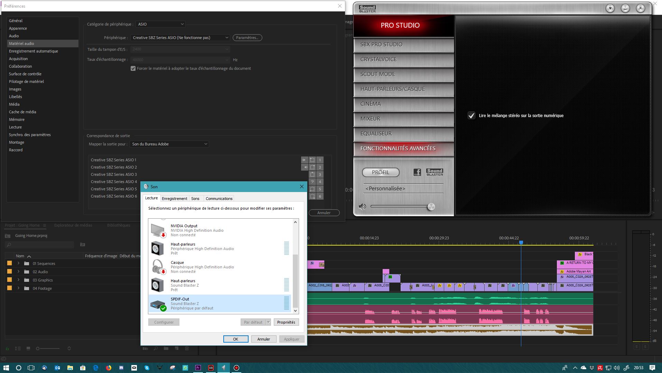Uncheck 'Lire le mélange stéréo sur la sortie numérique'
This screenshot has height=373, width=662.
472,116
